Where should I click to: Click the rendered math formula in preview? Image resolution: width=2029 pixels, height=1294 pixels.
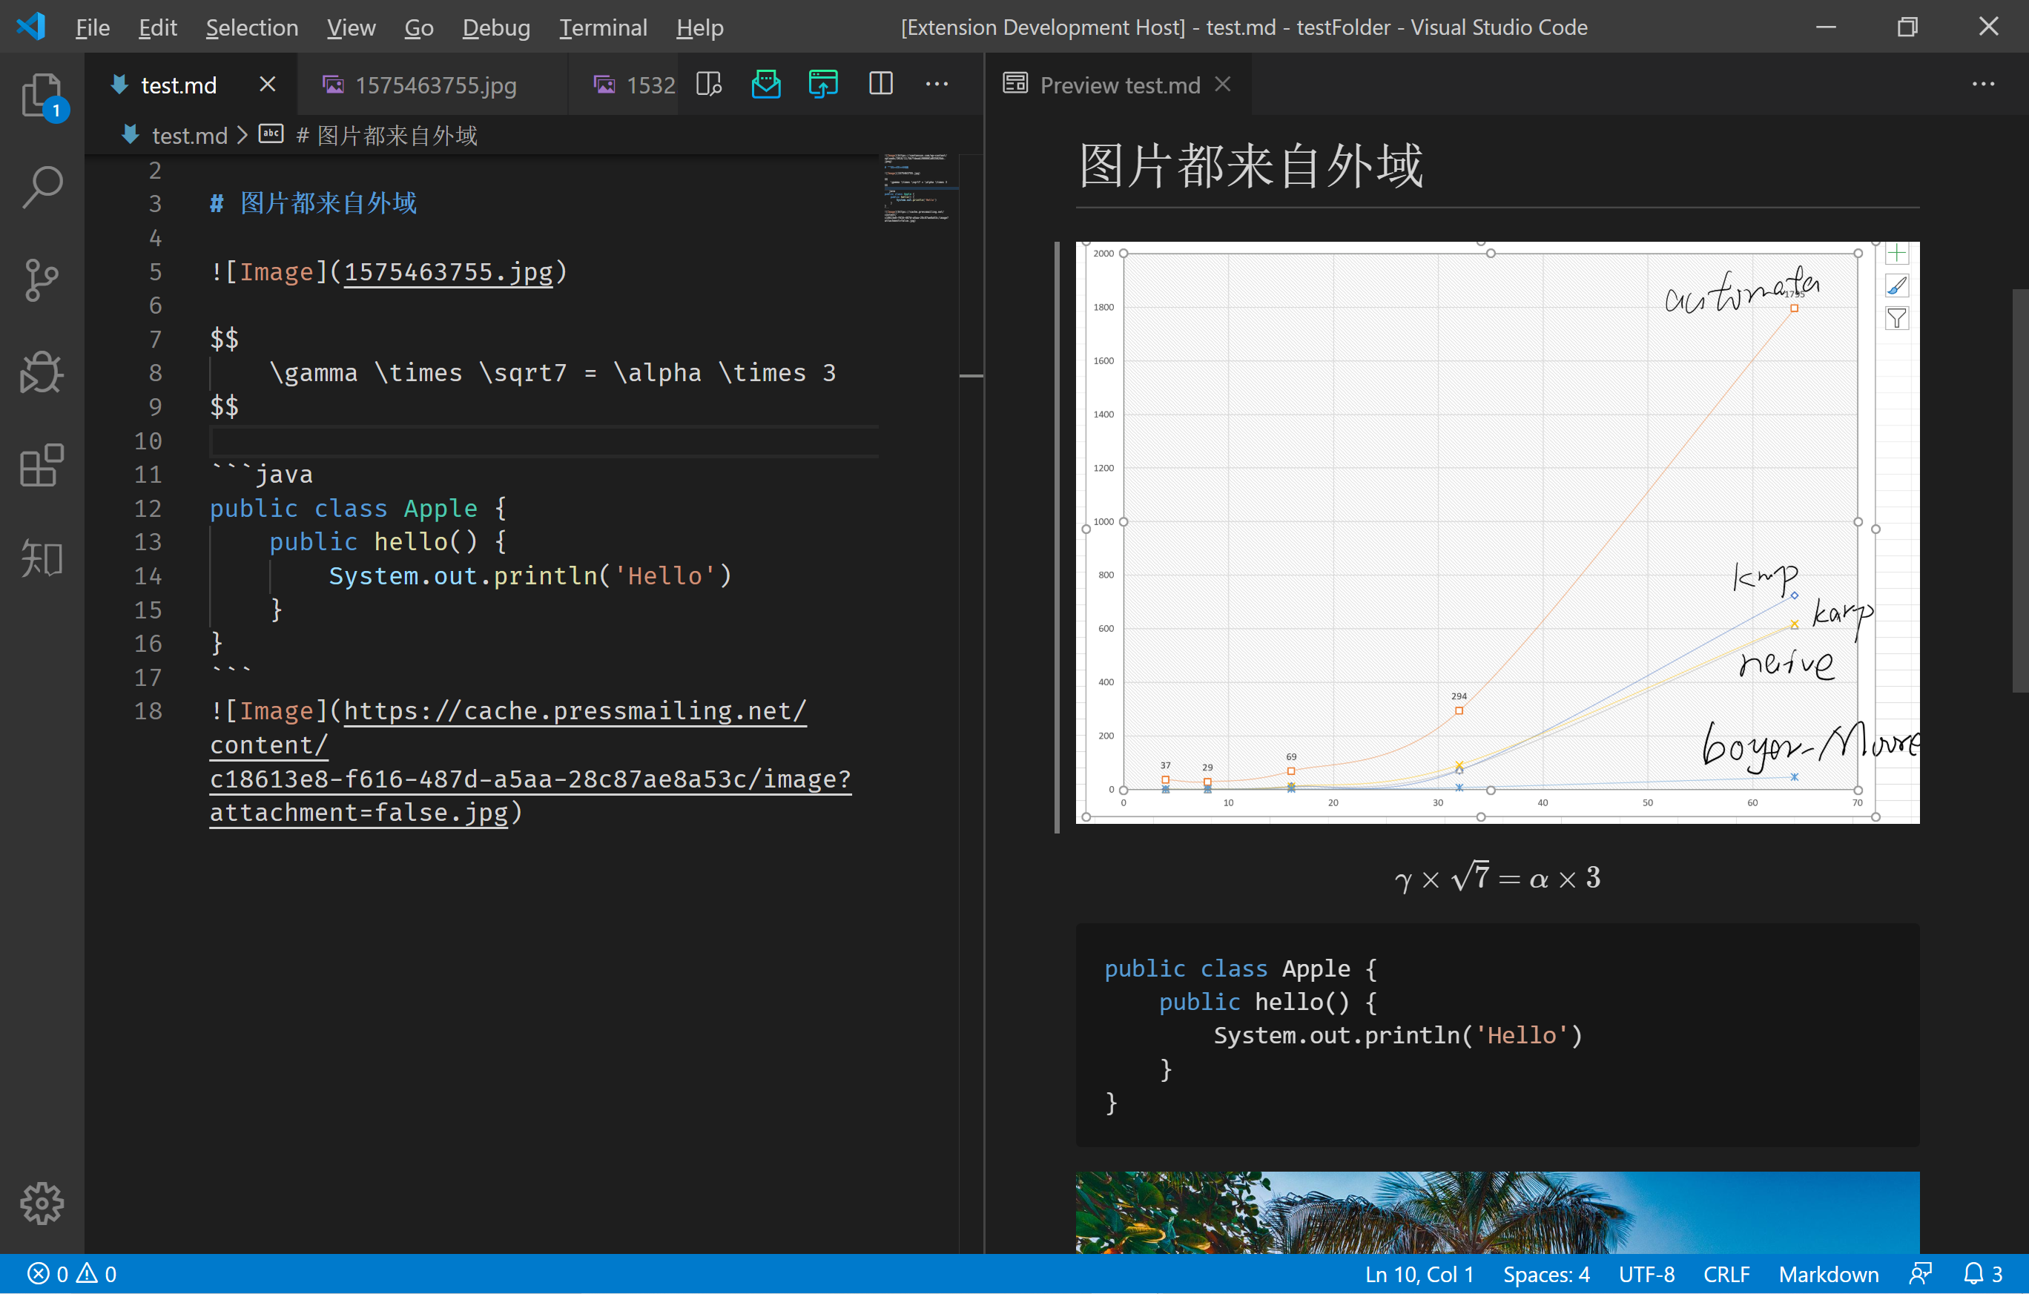(1497, 878)
